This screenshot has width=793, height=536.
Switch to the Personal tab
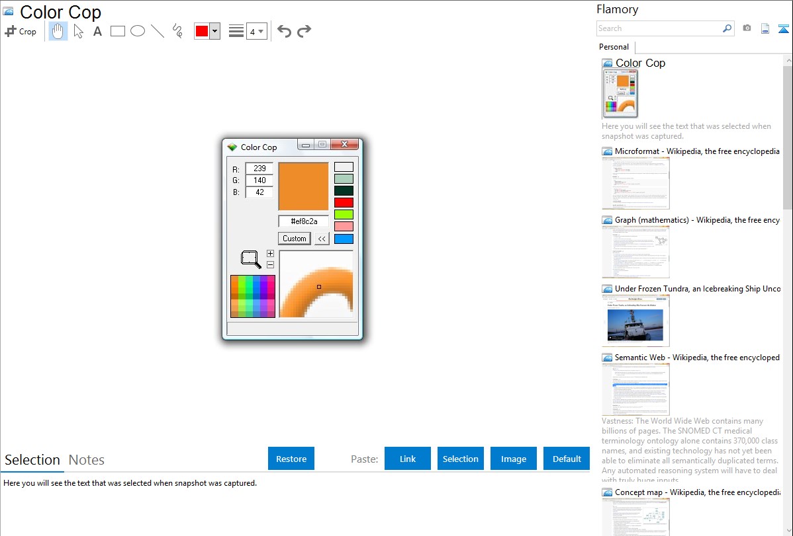pos(614,47)
